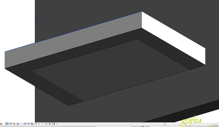The image size is (219, 127).
Task: Toggle Reveal Hidden Elements light bulb icon
Action: [x=39, y=124]
